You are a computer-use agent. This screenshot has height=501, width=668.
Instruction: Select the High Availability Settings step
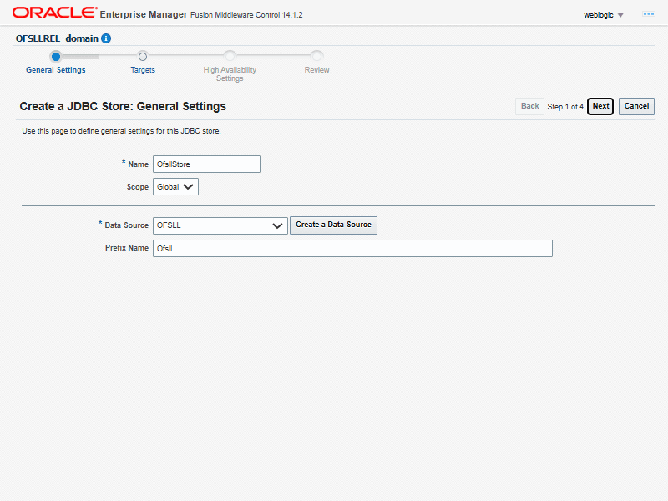(x=230, y=74)
